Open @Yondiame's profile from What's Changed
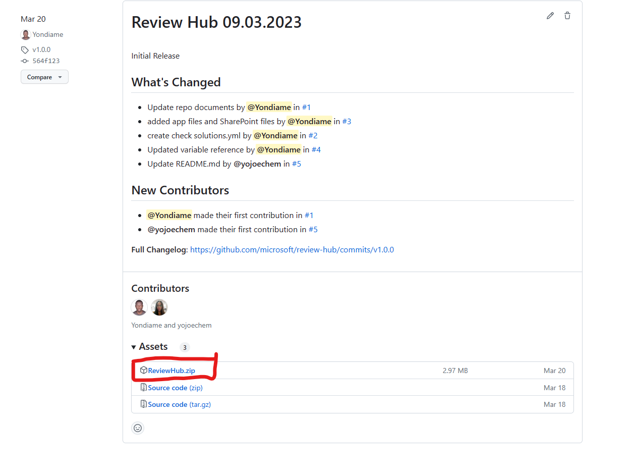636x474 pixels. [x=269, y=107]
